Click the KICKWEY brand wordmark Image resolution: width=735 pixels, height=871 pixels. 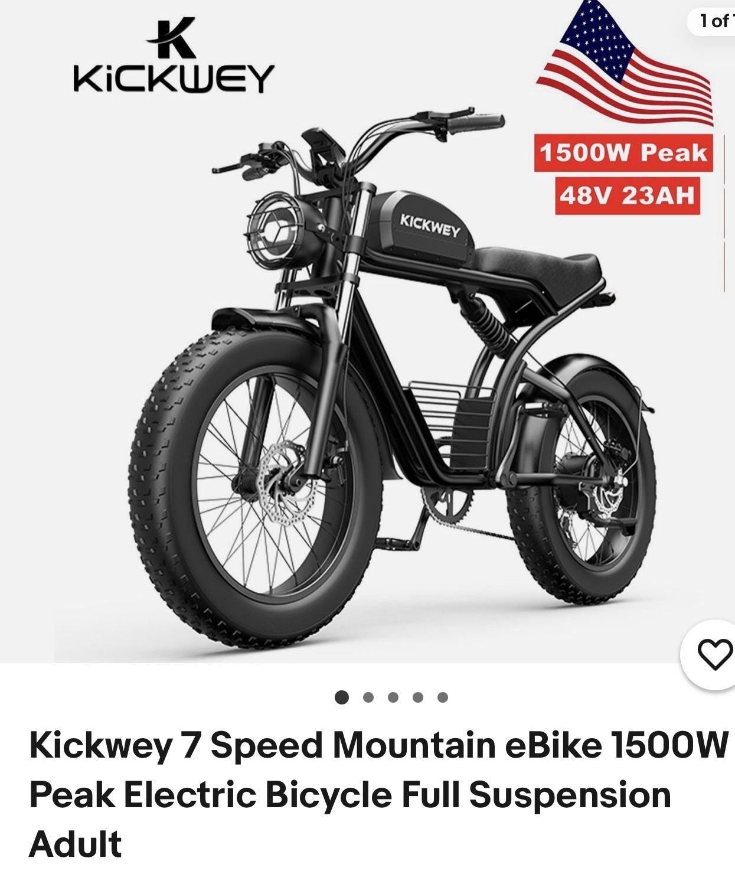click(x=173, y=79)
